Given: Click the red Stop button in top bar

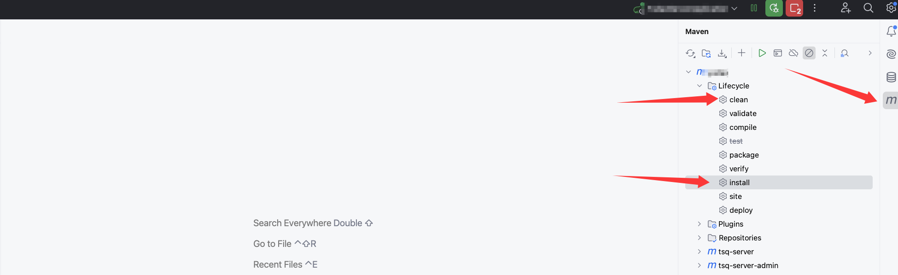Looking at the screenshot, I should pos(794,8).
